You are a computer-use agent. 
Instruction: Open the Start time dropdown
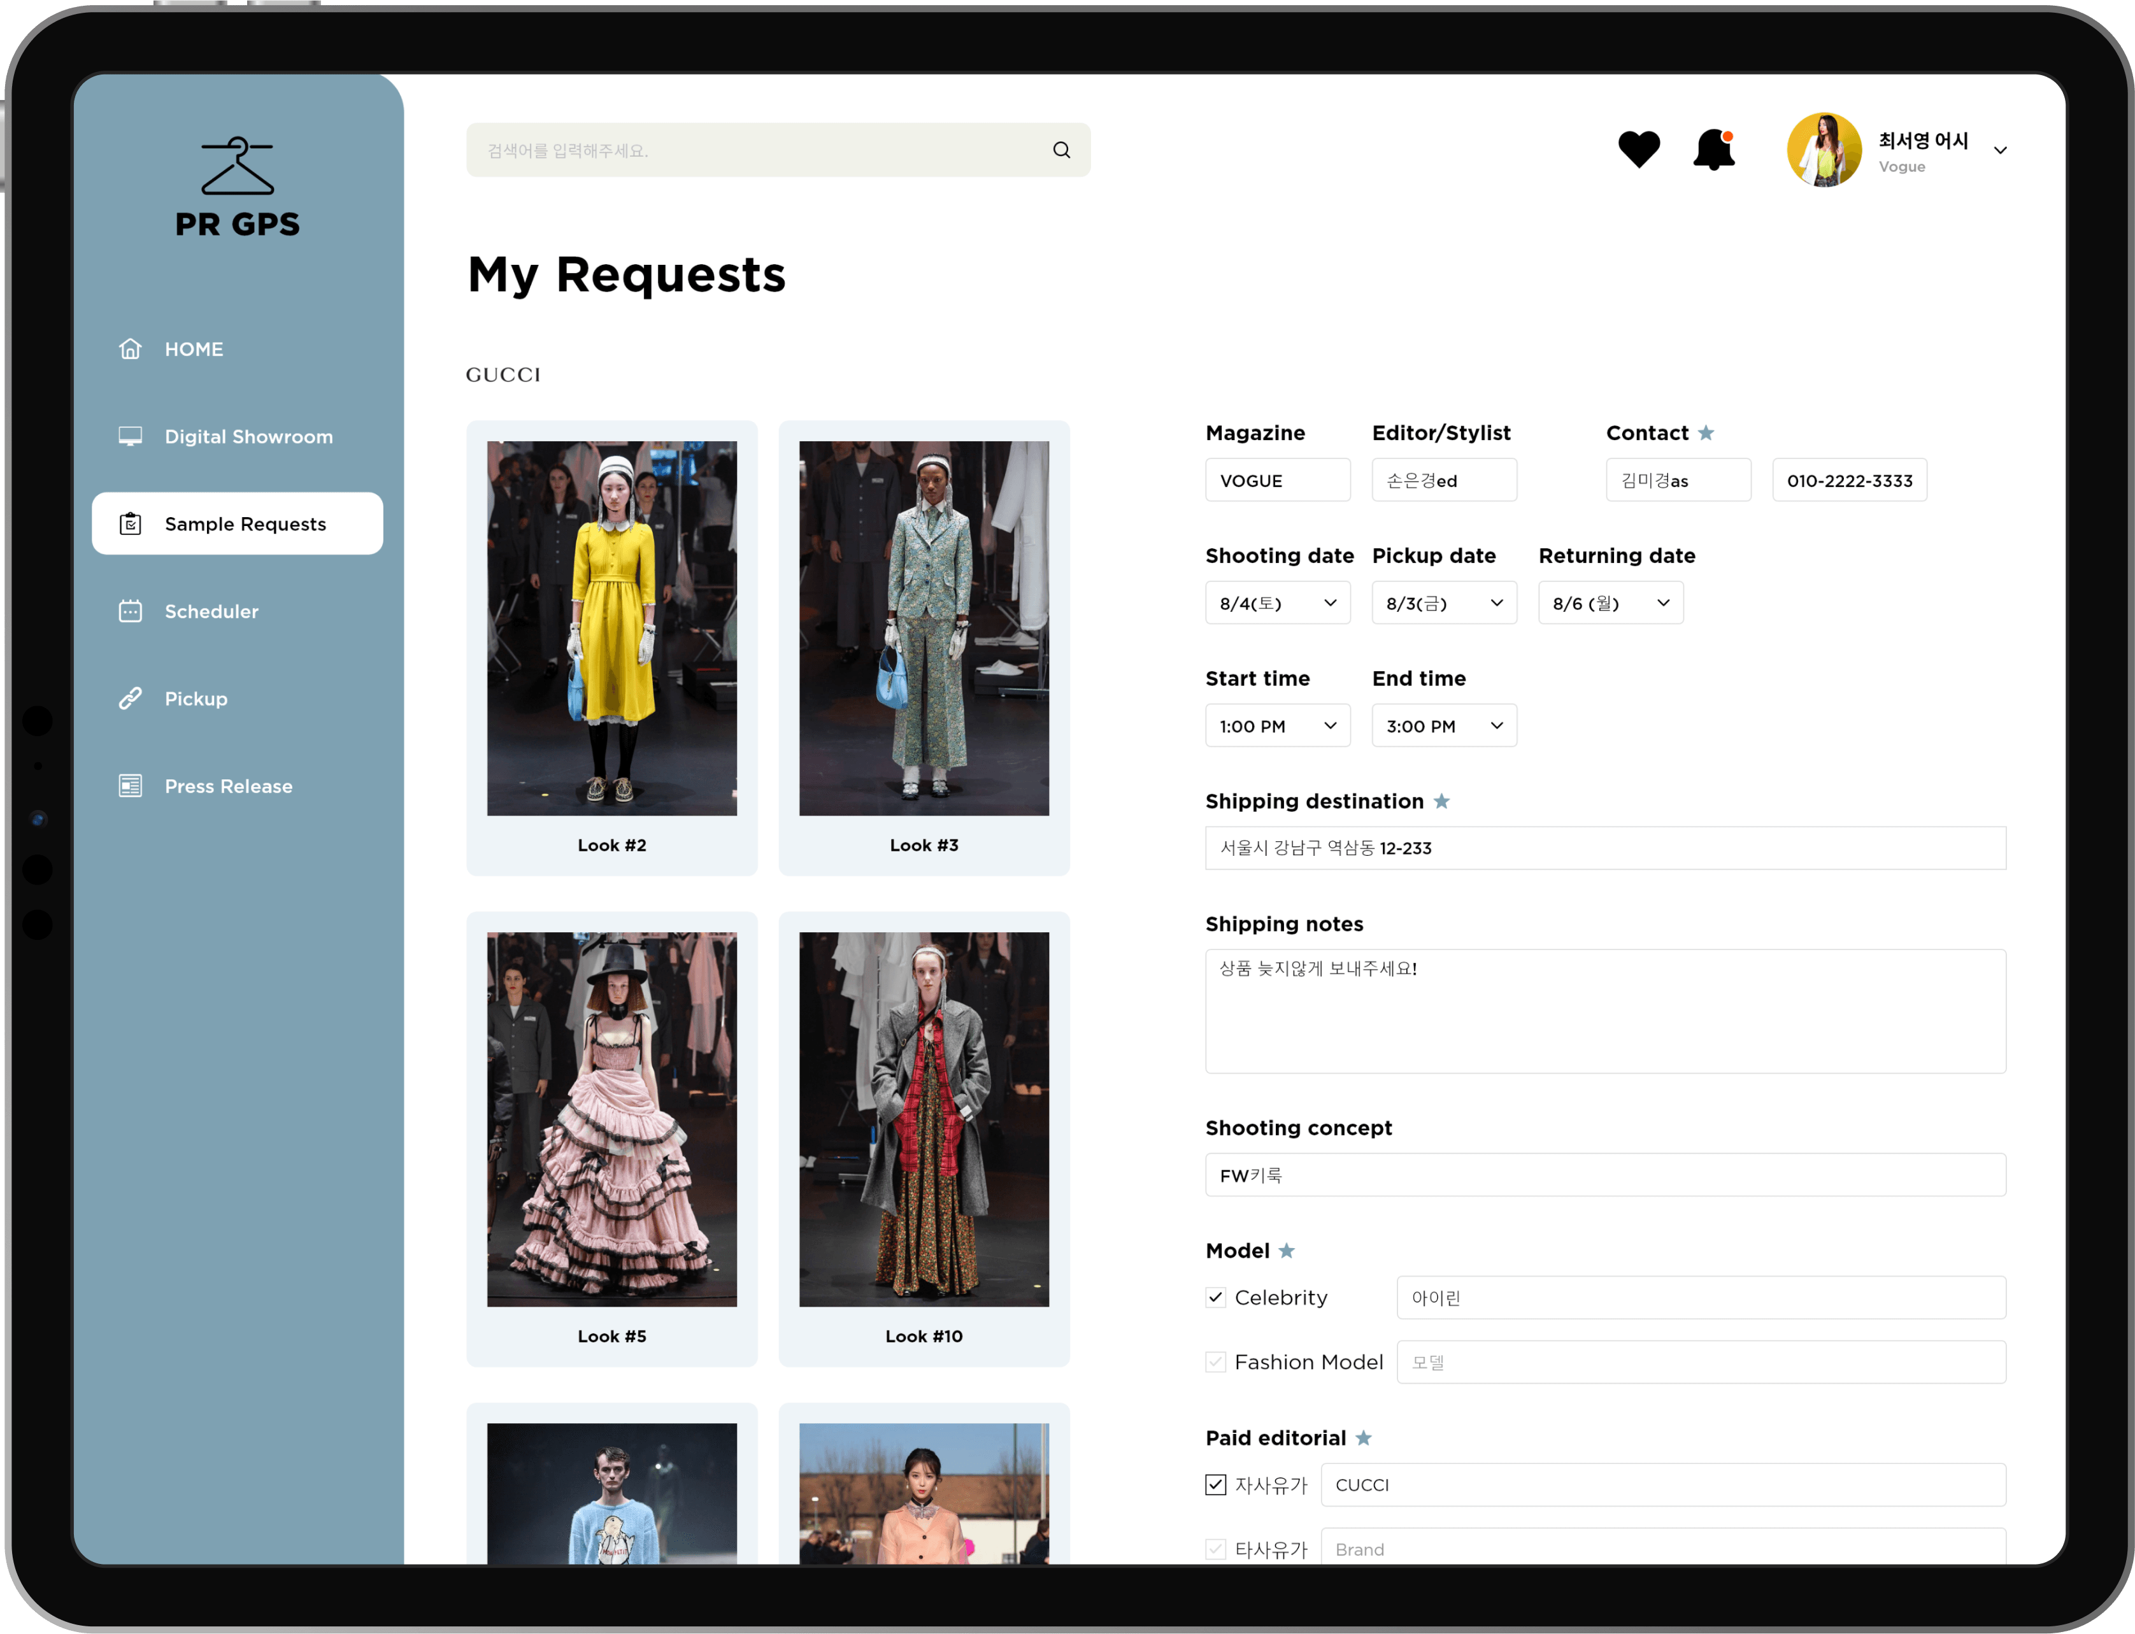pos(1277,725)
